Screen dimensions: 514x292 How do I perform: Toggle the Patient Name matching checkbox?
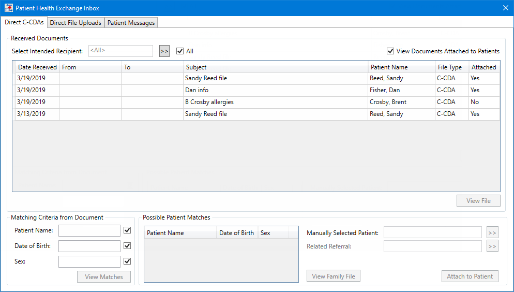(127, 230)
